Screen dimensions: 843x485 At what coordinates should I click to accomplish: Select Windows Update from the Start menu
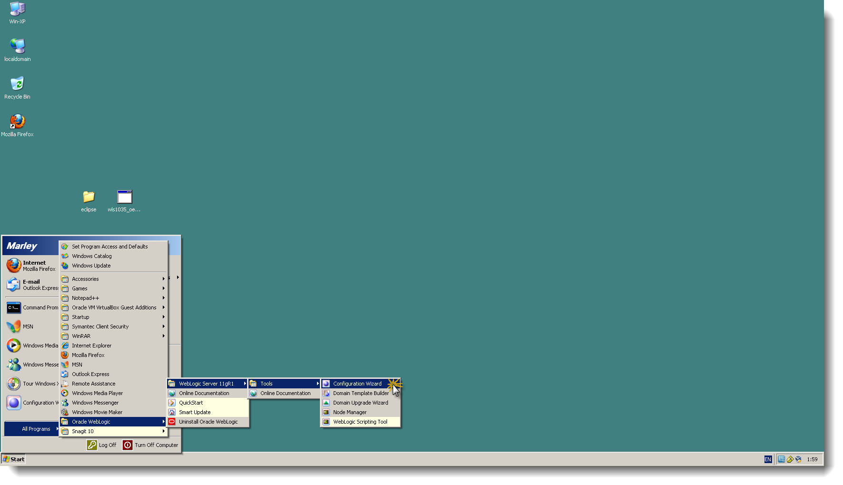[x=91, y=266]
